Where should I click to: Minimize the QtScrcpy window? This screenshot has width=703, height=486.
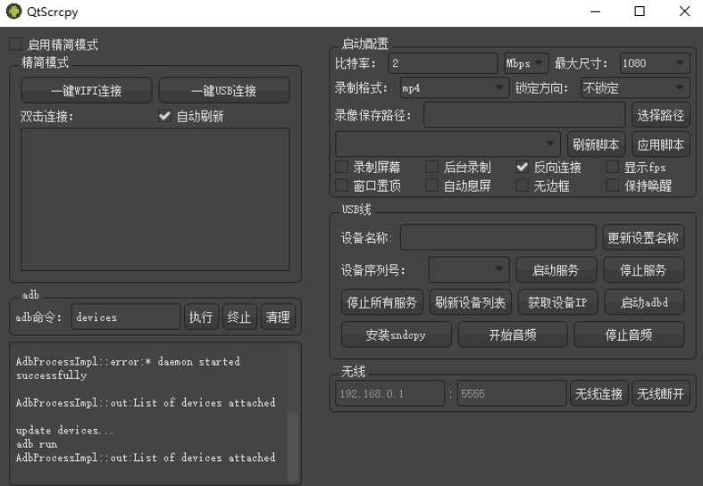[x=596, y=12]
